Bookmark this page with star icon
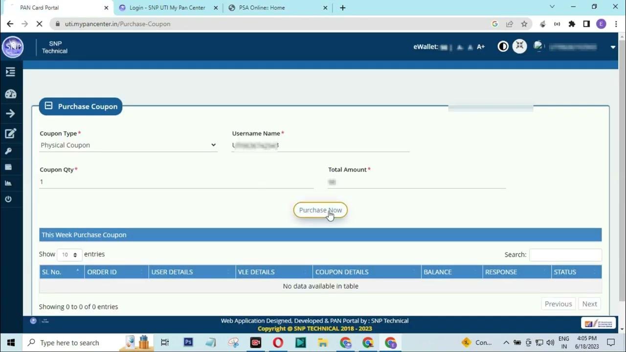 pyautogui.click(x=524, y=24)
